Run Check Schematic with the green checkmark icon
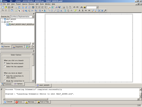Image resolution: width=142 pixels, height=107 pixels. 75,11
